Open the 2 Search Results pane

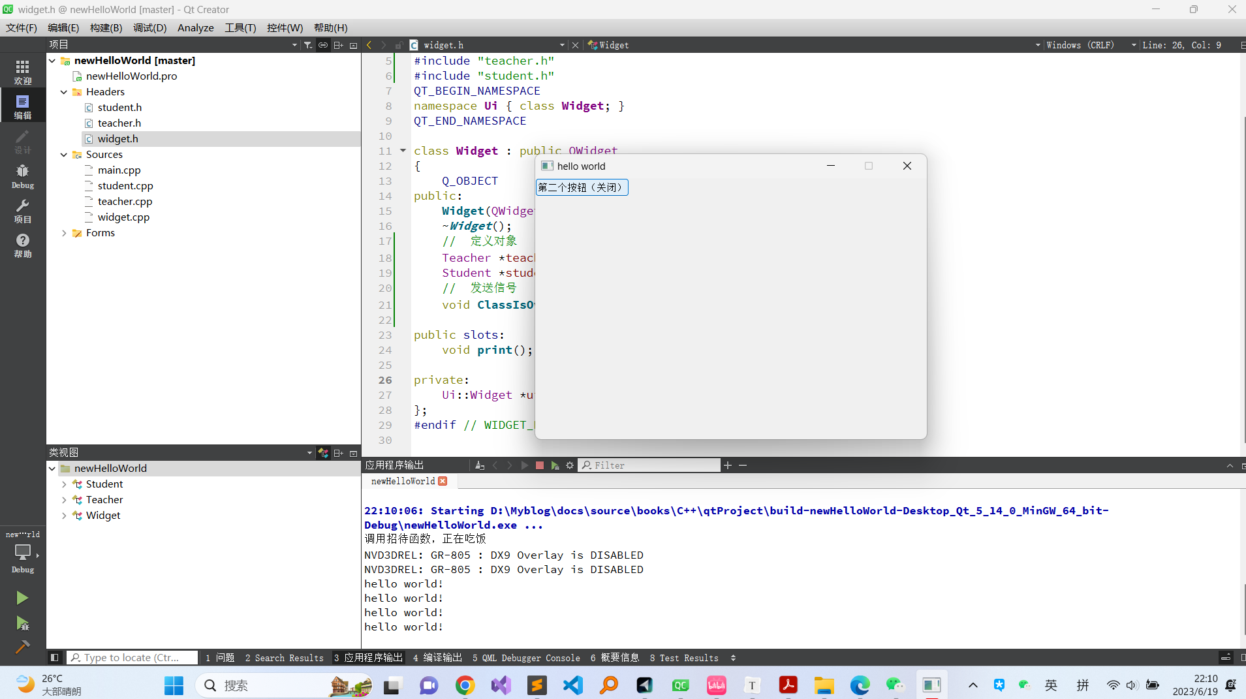284,658
